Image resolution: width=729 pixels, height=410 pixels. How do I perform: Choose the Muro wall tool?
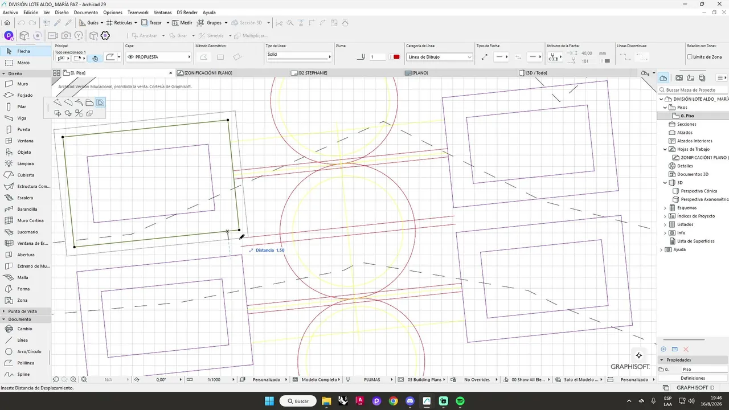[x=26, y=84]
